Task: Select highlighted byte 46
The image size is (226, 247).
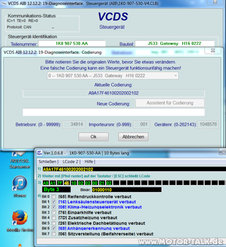Action: click(x=67, y=183)
